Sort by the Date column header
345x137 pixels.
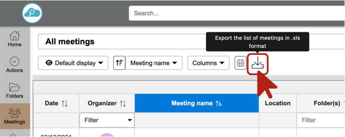coord(56,103)
